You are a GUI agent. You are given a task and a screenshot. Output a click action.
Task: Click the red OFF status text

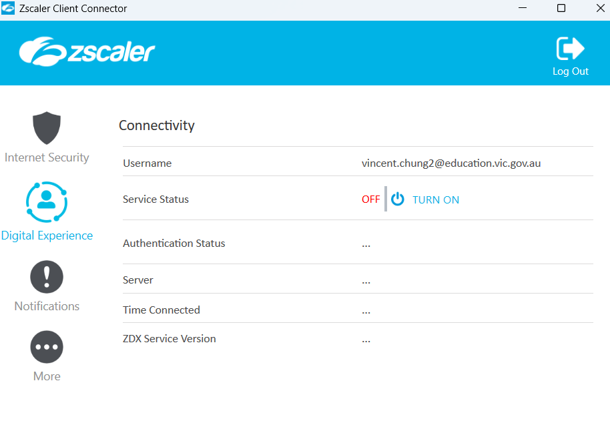[371, 199]
